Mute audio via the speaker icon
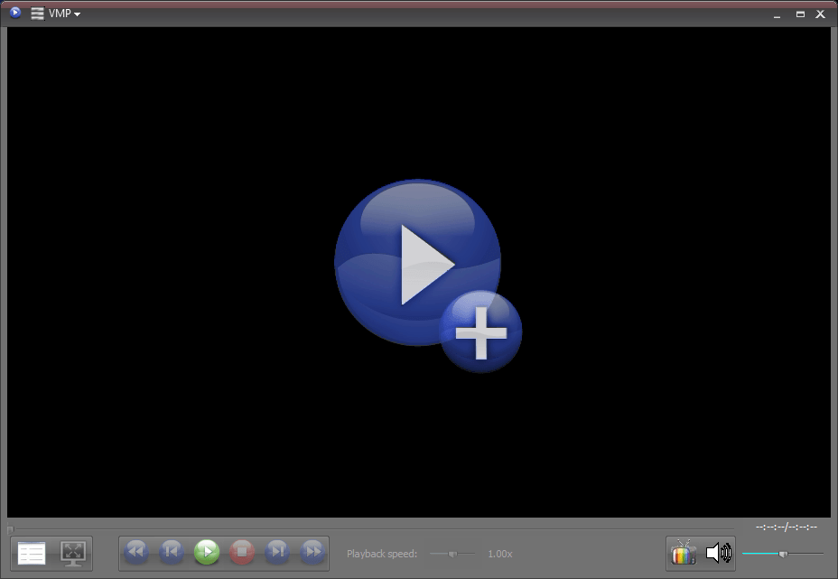Screen dimensions: 838x579 click(x=718, y=552)
